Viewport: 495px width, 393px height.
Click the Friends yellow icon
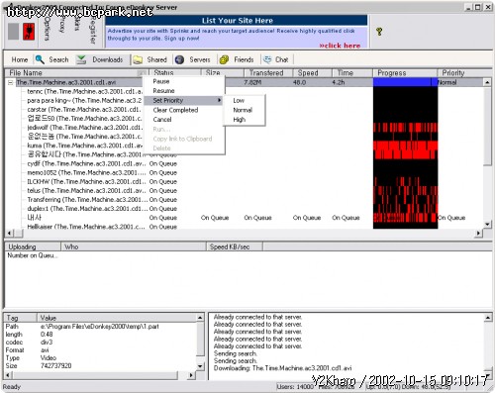[x=224, y=59]
